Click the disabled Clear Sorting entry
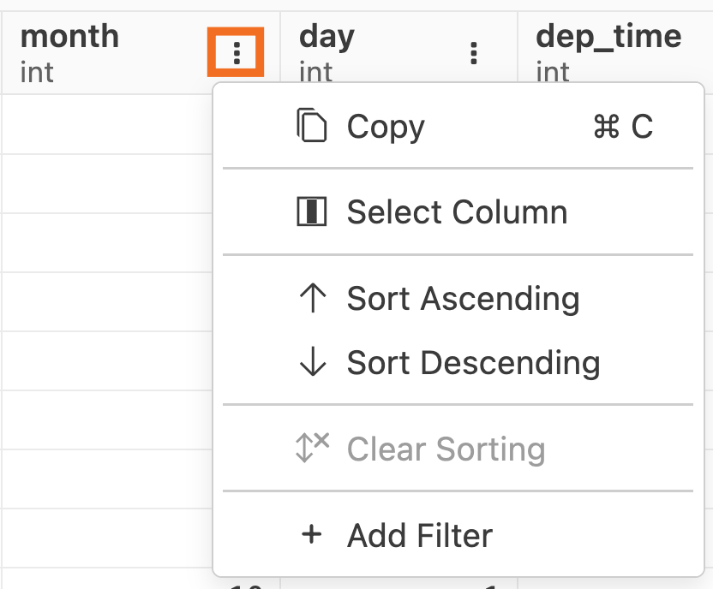Screen dimensions: 713x589 click(446, 449)
